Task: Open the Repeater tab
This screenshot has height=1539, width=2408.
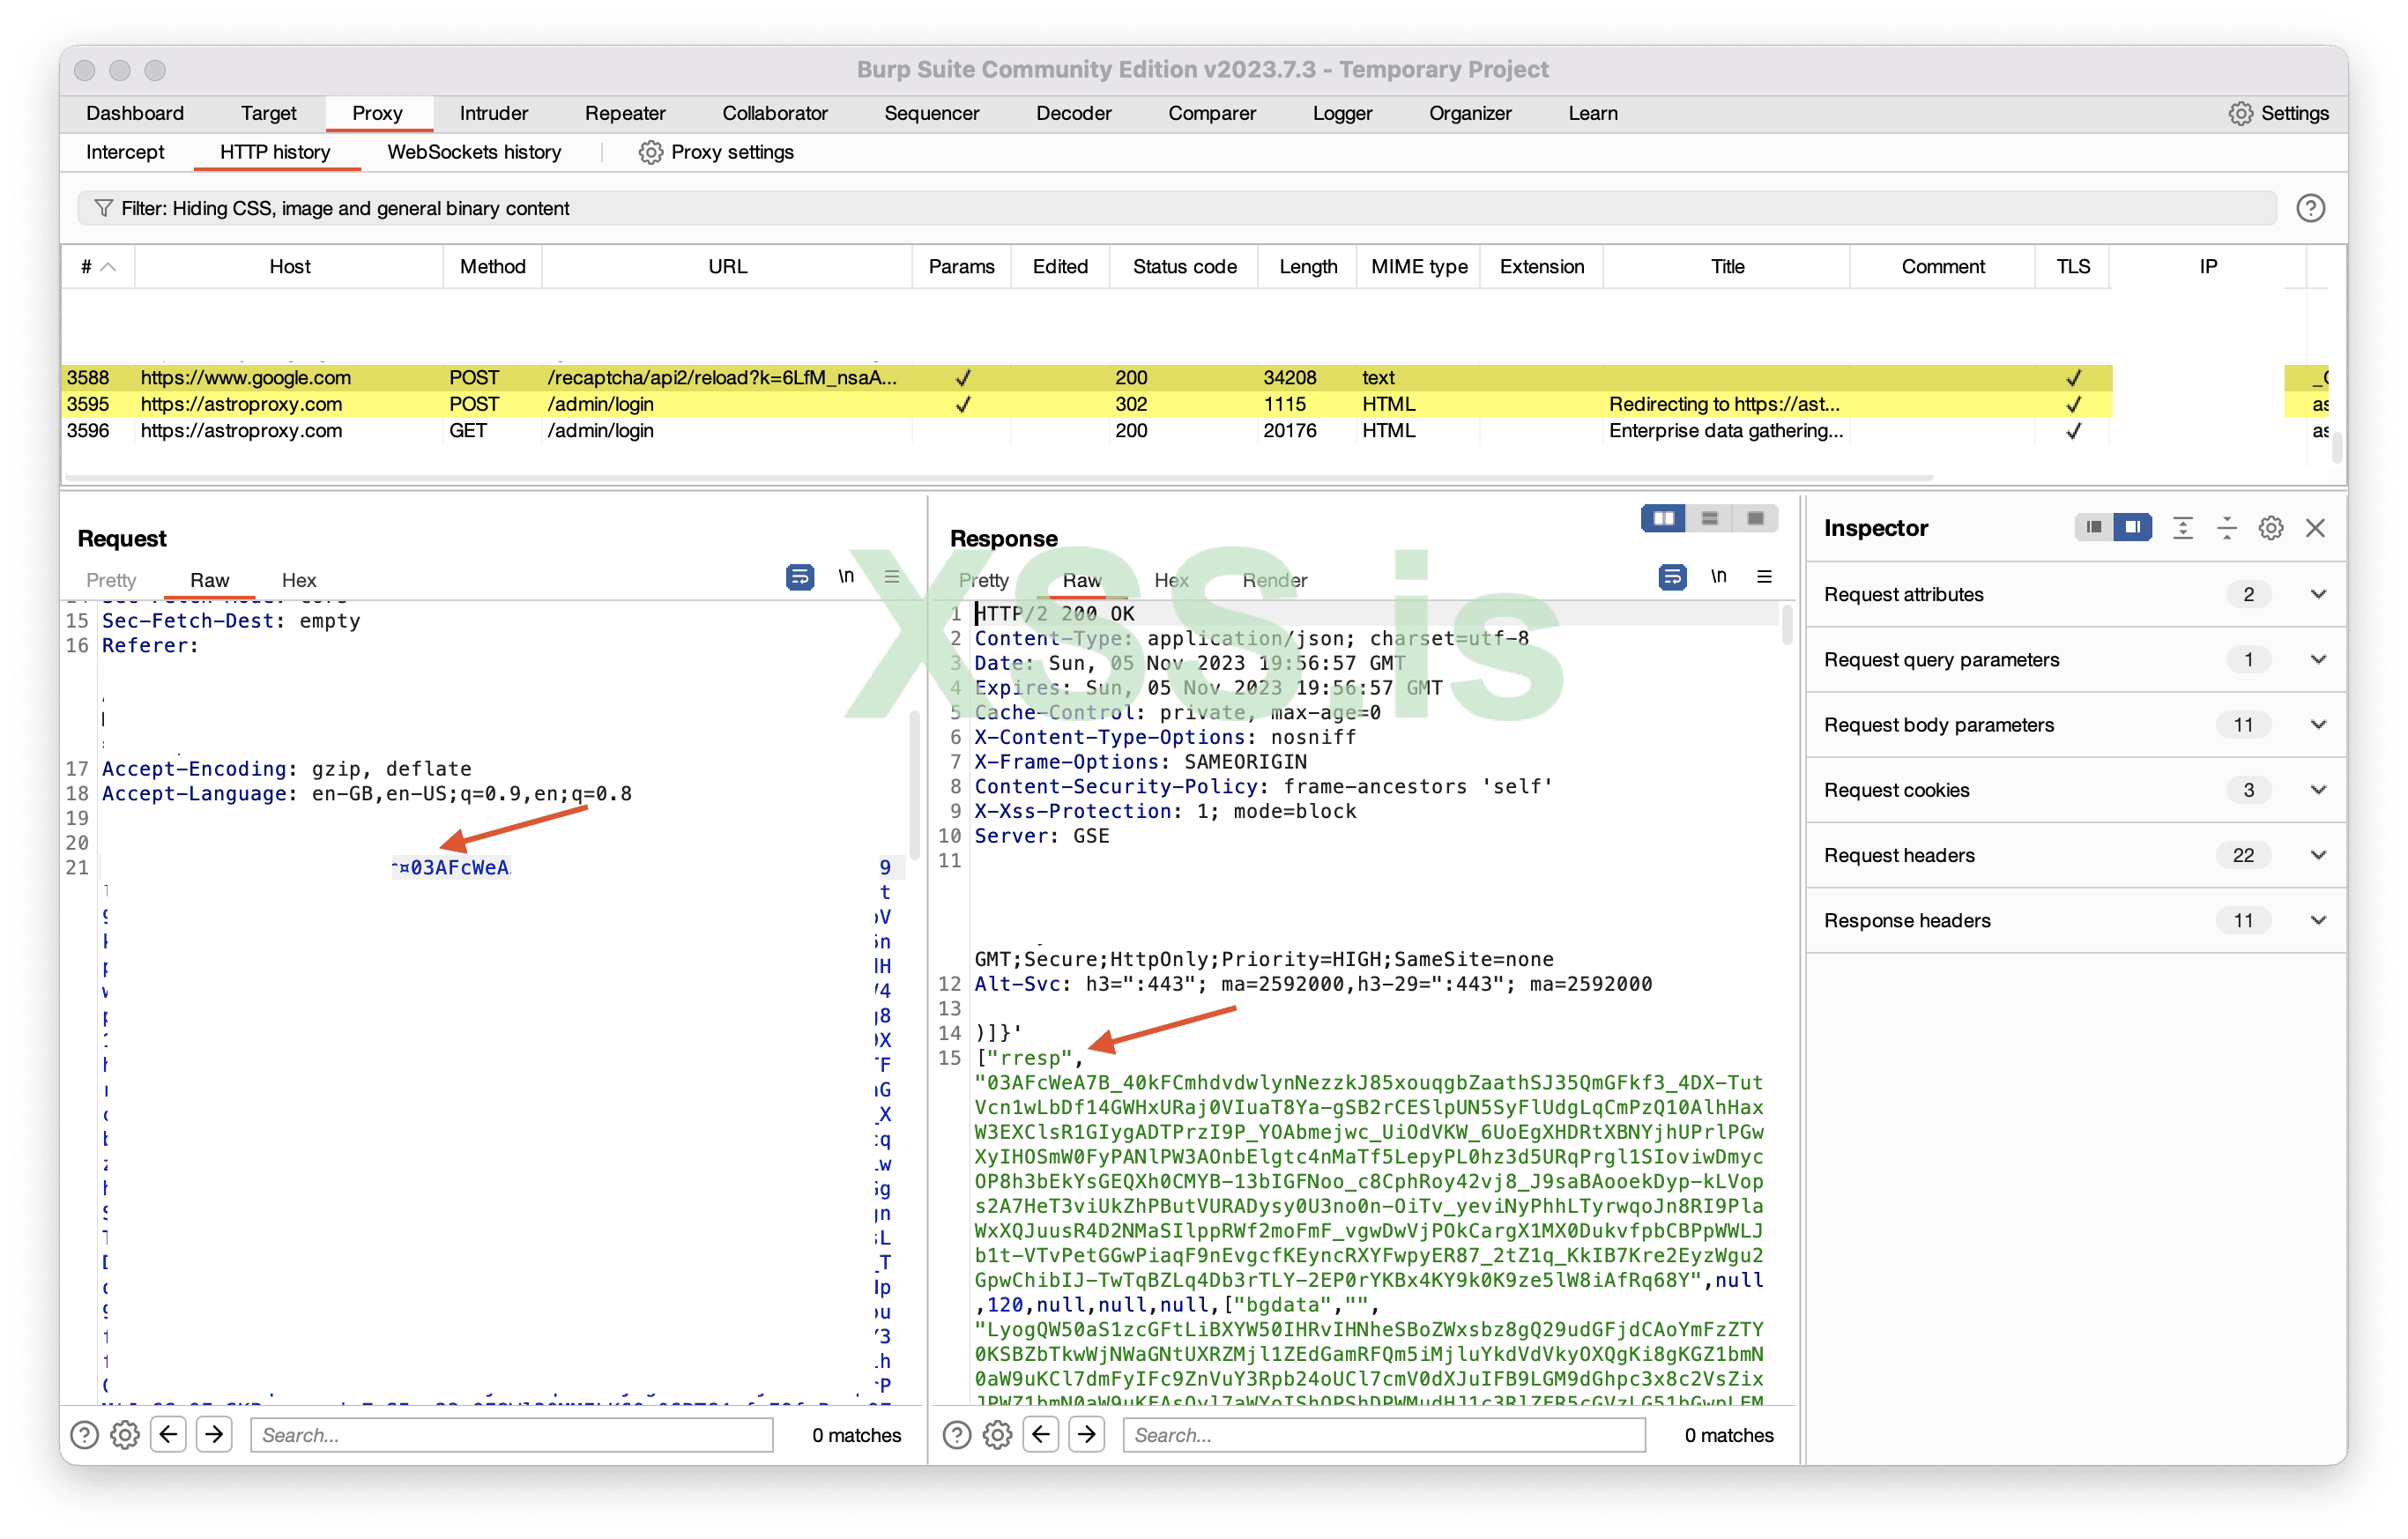Action: 625,113
